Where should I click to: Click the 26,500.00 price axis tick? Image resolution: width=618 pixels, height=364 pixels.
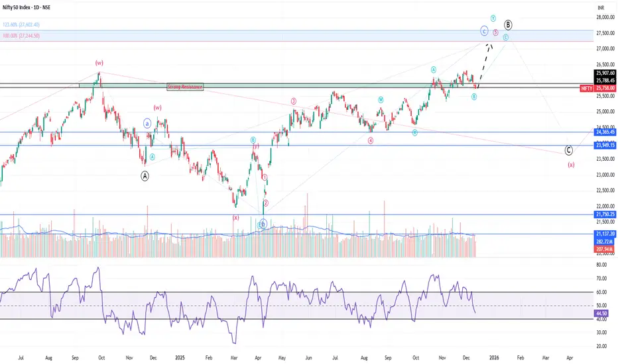pyautogui.click(x=605, y=65)
